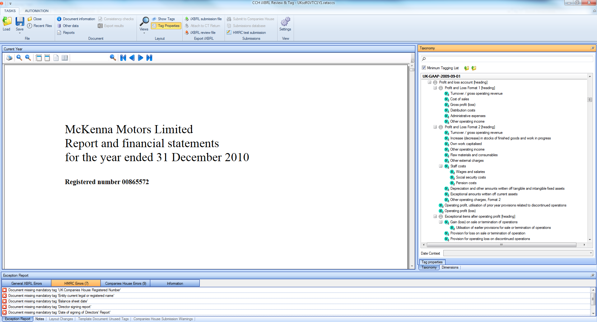The width and height of the screenshot is (597, 322).
Task: Click the print icon in document toolbar
Action: coord(9,58)
